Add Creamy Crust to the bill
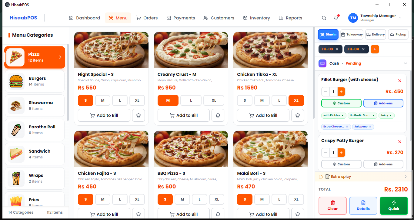This screenshot has width=414, height=220. [x=183, y=115]
